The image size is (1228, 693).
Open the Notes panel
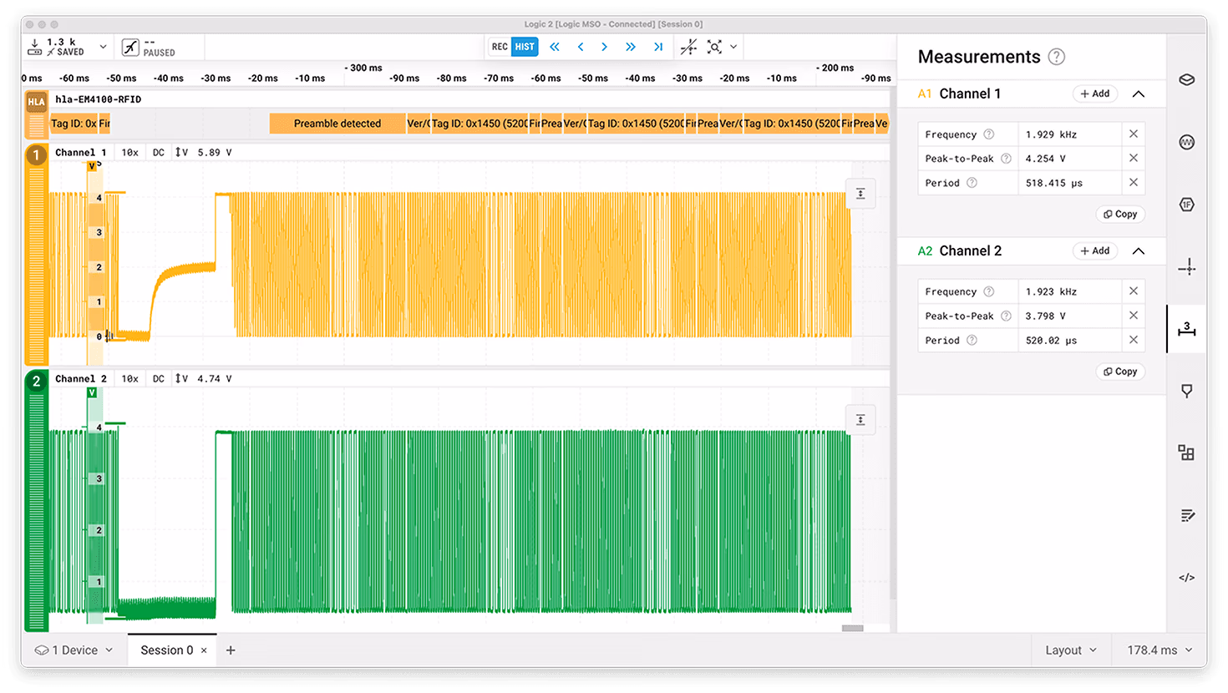(x=1186, y=515)
